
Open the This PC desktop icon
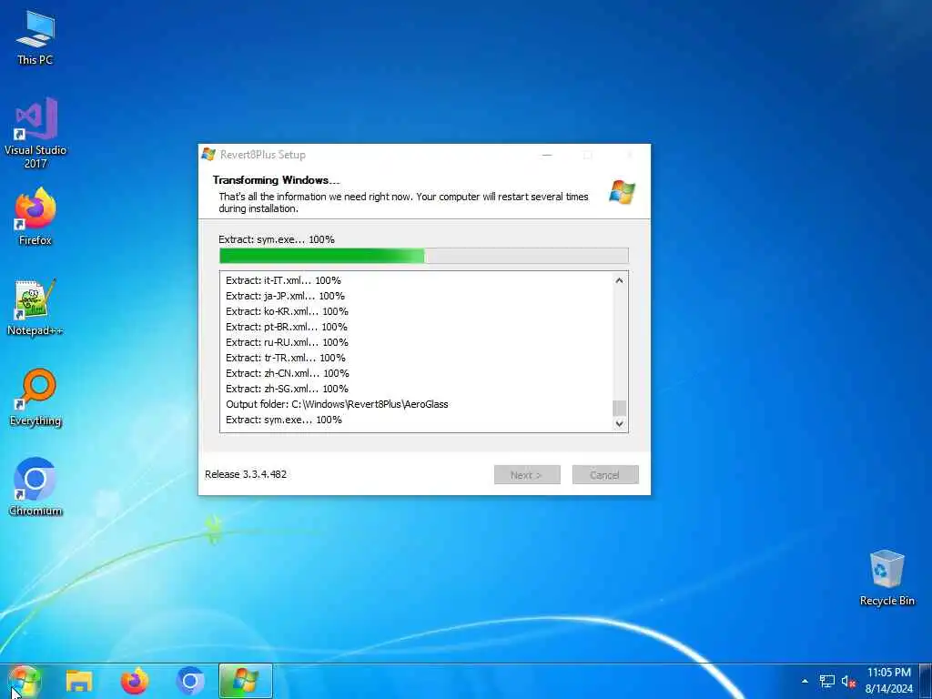[x=35, y=36]
